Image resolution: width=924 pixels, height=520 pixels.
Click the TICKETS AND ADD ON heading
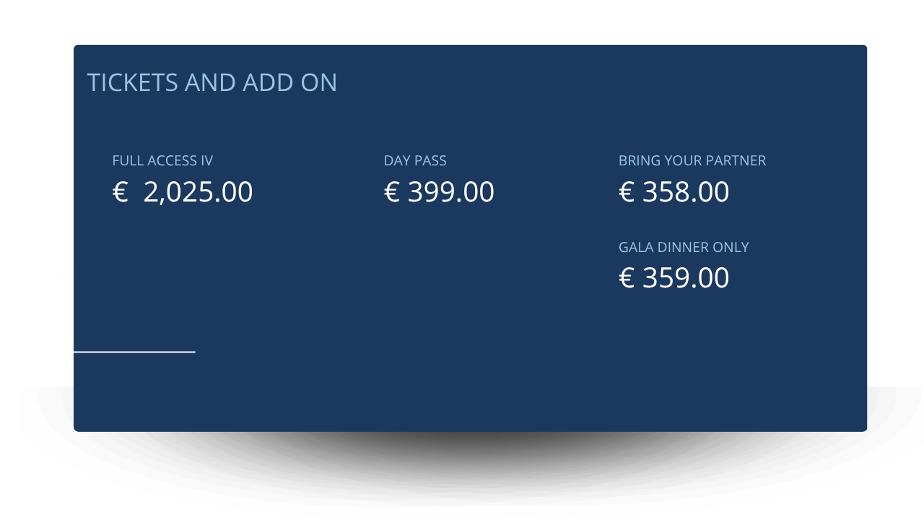pos(212,82)
